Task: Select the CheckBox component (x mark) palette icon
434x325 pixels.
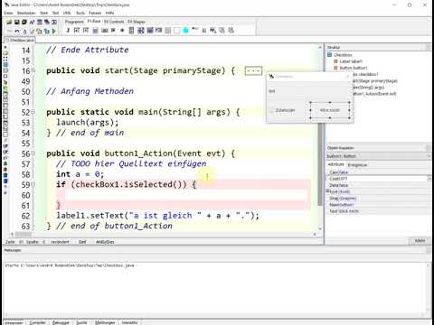Action: [x=113, y=30]
